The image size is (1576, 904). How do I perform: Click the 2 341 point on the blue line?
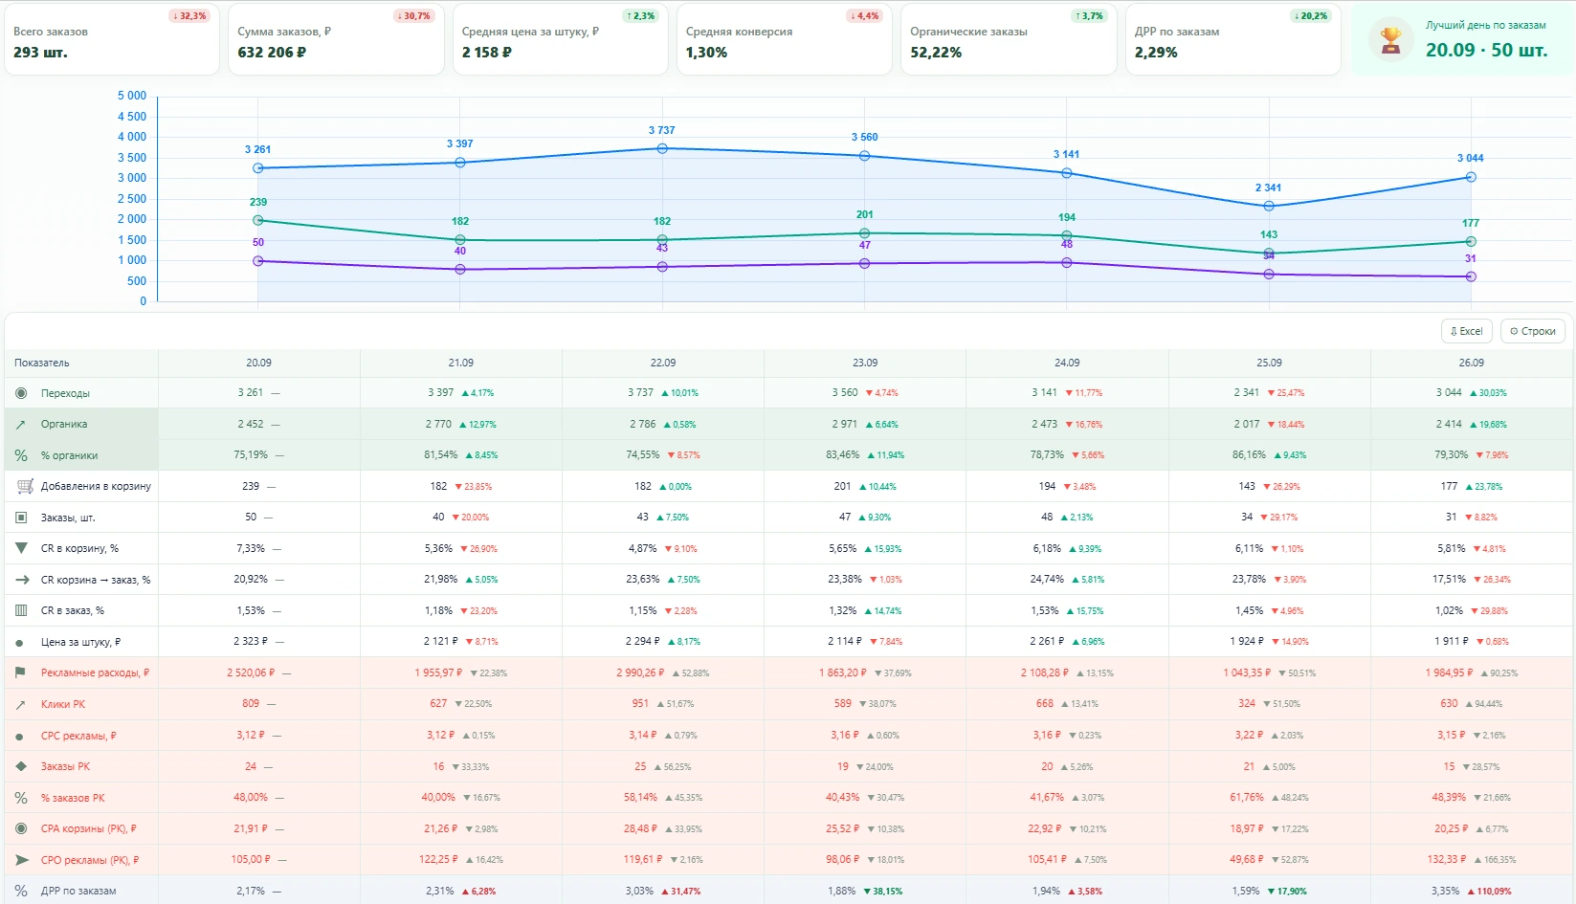pyautogui.click(x=1269, y=206)
